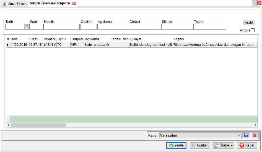Click the Saat filter input field
The image size is (262, 152).
[x=37, y=27]
